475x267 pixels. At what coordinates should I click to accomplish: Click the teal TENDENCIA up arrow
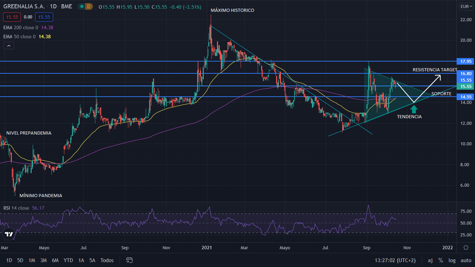tap(414, 109)
